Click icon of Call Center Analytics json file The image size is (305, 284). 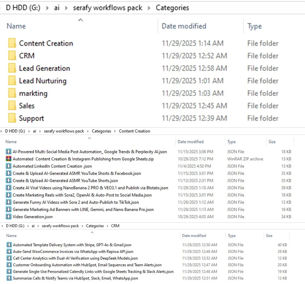9,258
